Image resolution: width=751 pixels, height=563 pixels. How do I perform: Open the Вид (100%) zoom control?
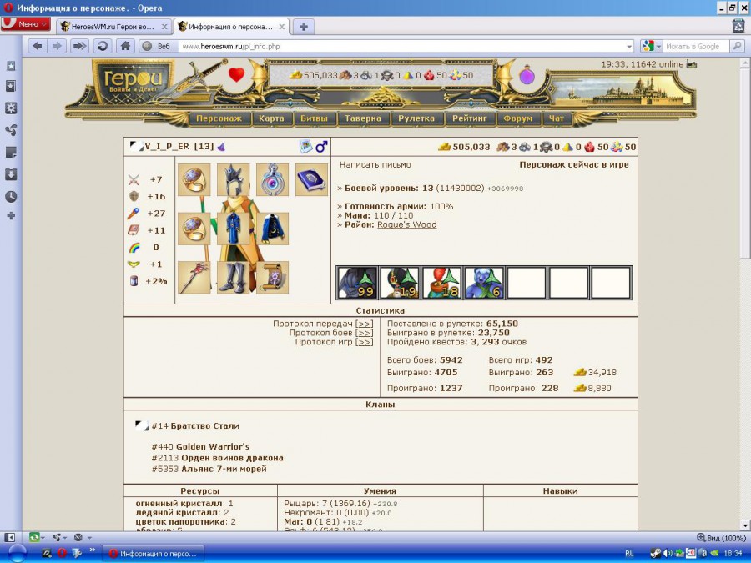point(721,538)
